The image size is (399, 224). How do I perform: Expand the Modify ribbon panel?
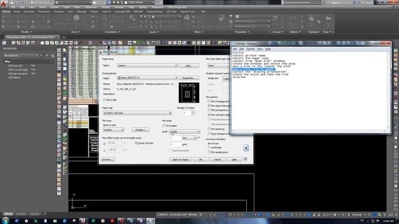(x=26, y=32)
